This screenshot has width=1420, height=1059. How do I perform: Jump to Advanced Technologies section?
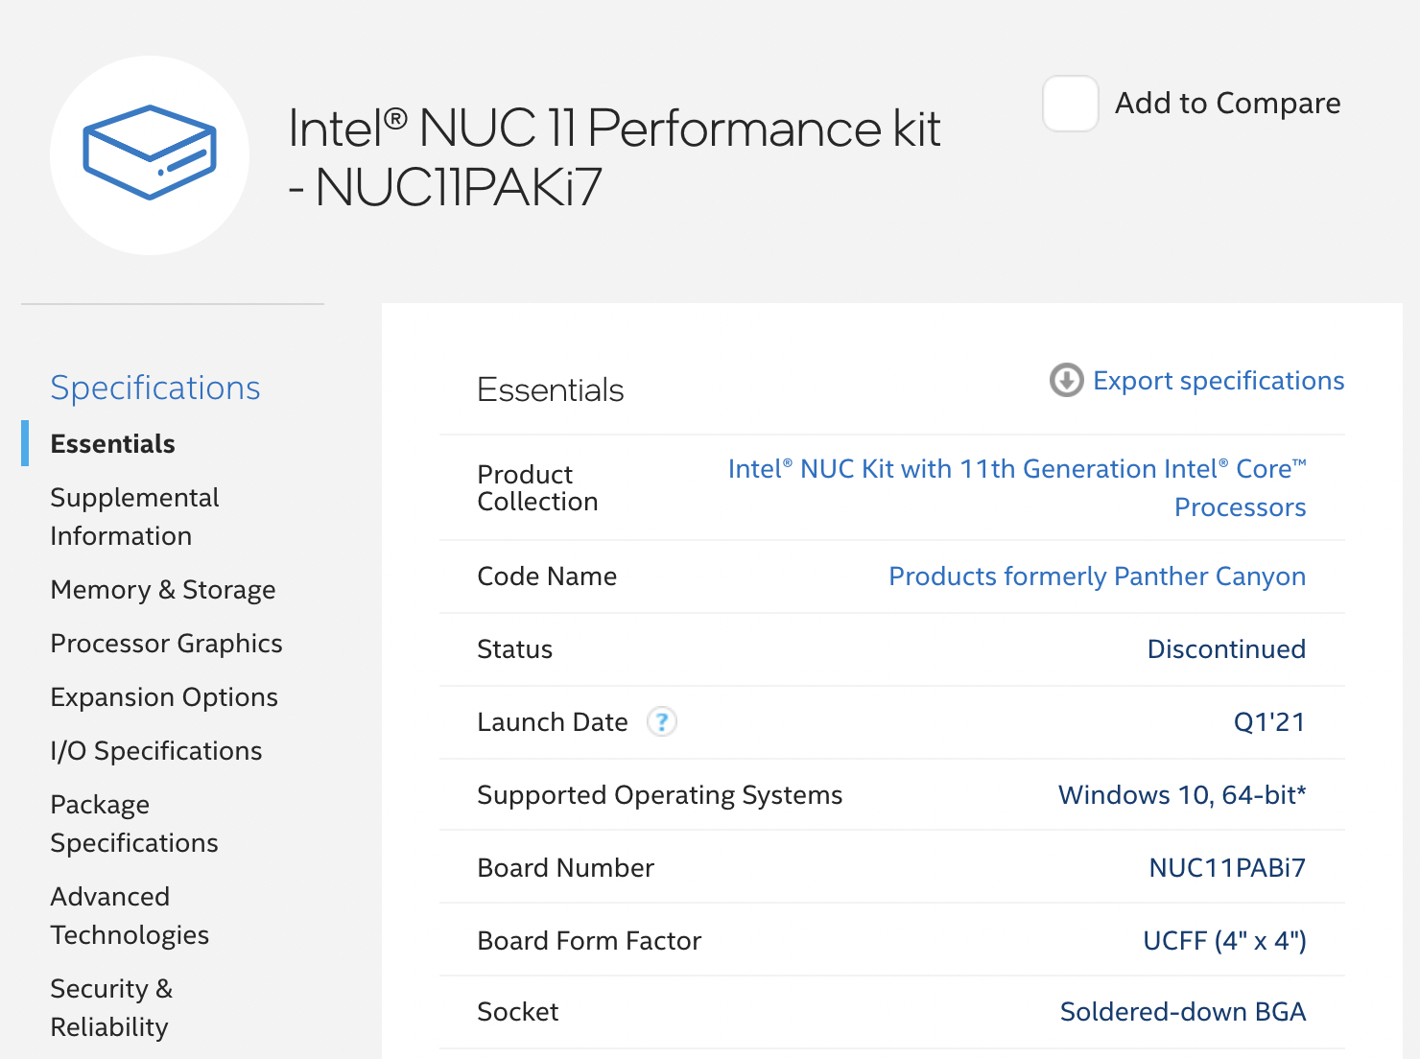130,915
